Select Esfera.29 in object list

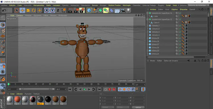tap(155, 38)
